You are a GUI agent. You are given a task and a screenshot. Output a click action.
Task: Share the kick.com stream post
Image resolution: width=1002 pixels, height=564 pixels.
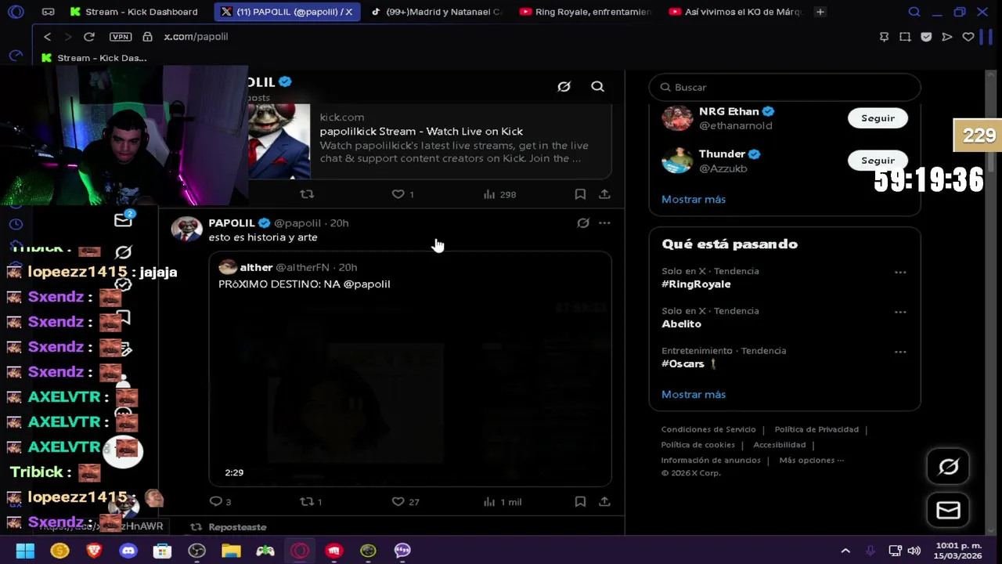tap(604, 193)
